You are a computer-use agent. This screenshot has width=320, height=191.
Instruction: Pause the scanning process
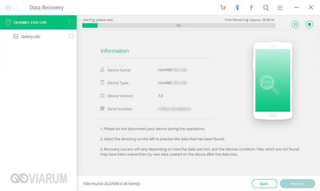point(295,24)
